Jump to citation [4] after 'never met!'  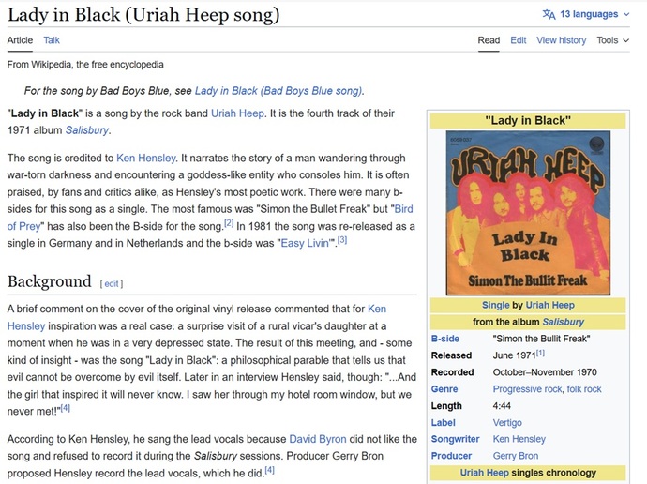click(66, 408)
